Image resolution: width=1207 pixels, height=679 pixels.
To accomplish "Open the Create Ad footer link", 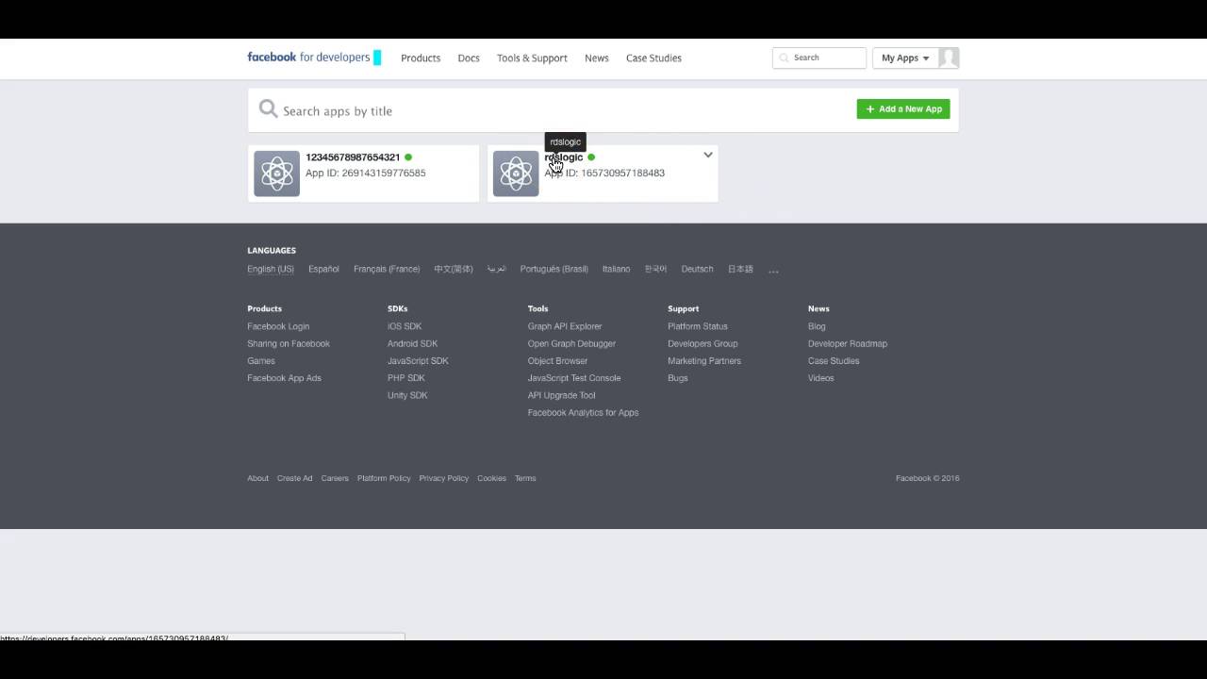I will point(294,478).
